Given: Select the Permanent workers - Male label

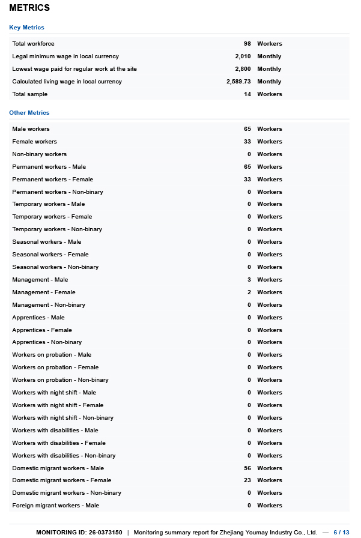Looking at the screenshot, I should point(49,167).
